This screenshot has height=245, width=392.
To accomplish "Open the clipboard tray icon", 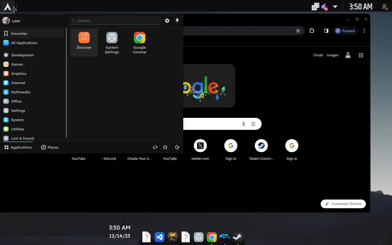I will click(315, 7).
